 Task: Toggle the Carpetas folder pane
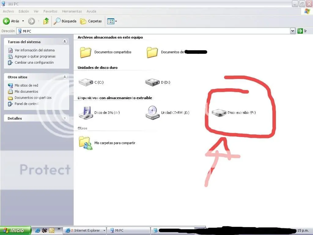click(91, 21)
